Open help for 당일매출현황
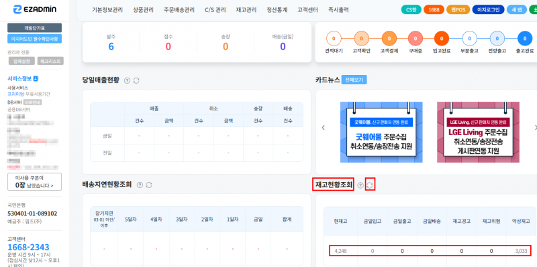Image resolution: width=537 pixels, height=267 pixels. pyautogui.click(x=127, y=80)
